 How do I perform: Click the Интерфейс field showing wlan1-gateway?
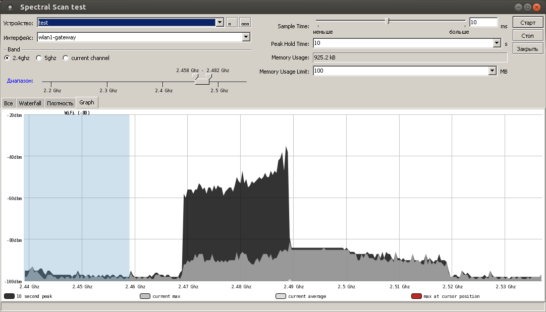point(140,37)
